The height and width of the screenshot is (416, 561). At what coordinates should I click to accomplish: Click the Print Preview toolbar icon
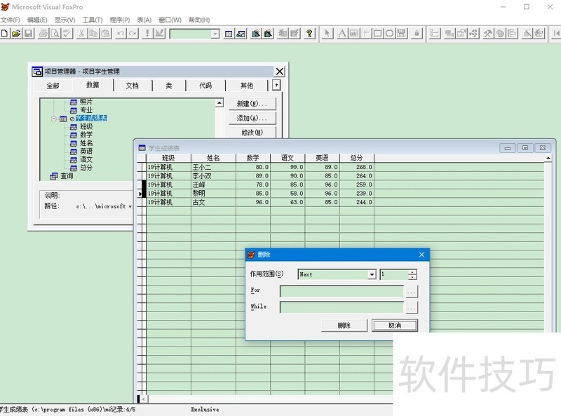(55, 34)
